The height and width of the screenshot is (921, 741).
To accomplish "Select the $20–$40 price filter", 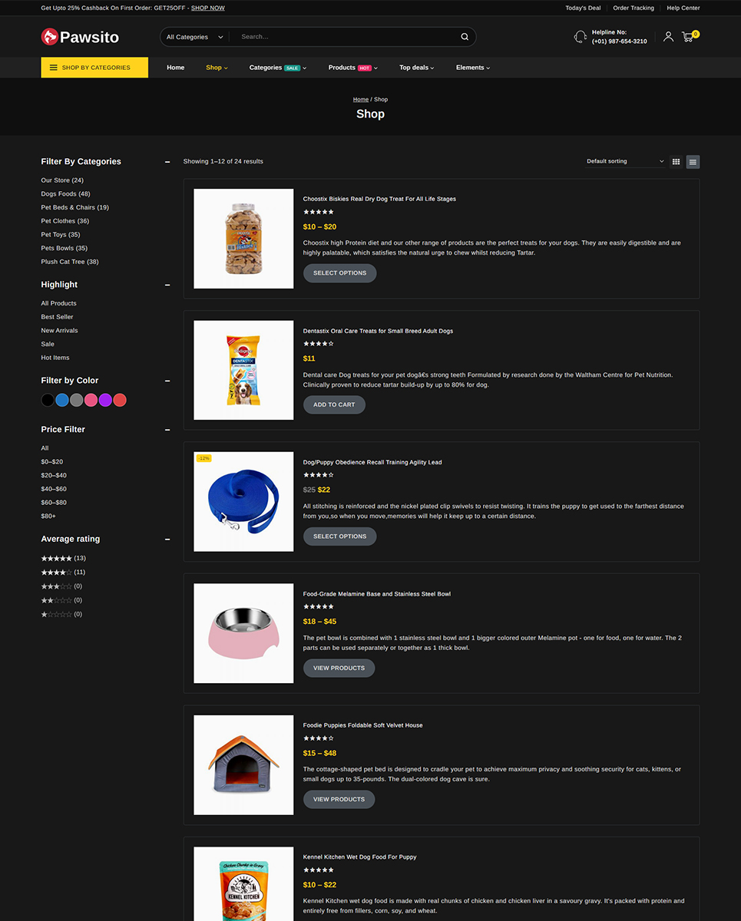I will click(54, 475).
